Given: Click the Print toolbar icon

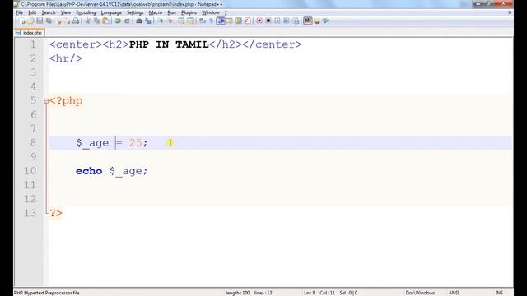Looking at the screenshot, I should [x=76, y=21].
